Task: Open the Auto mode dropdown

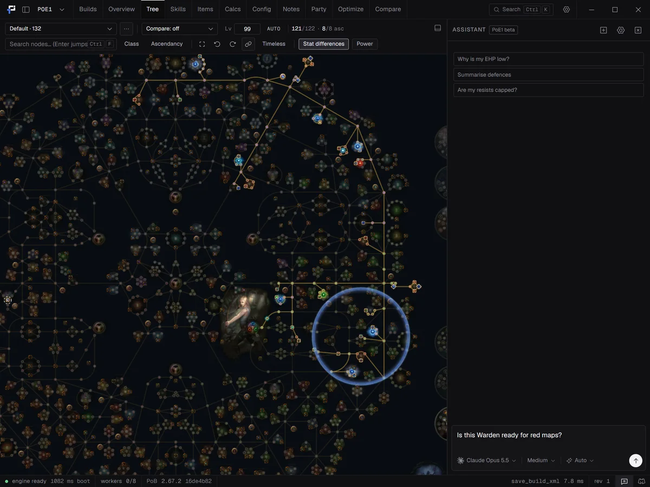Action: (x=580, y=460)
